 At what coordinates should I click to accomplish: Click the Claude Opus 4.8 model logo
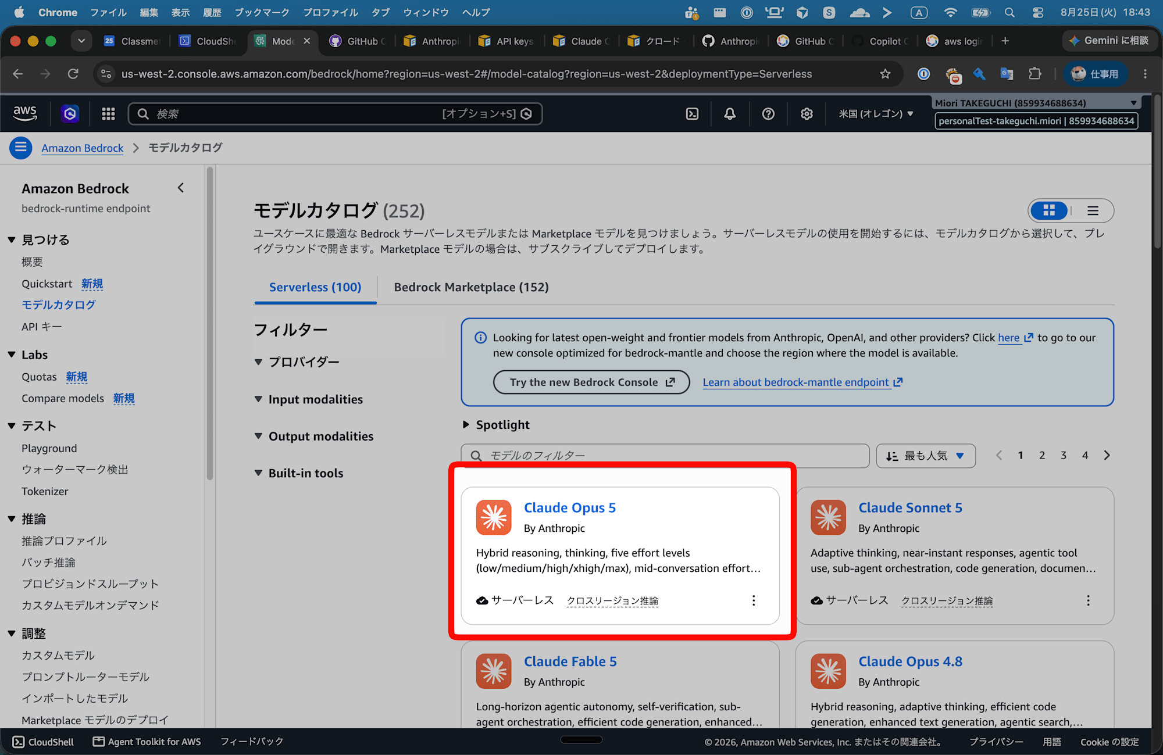coord(828,671)
